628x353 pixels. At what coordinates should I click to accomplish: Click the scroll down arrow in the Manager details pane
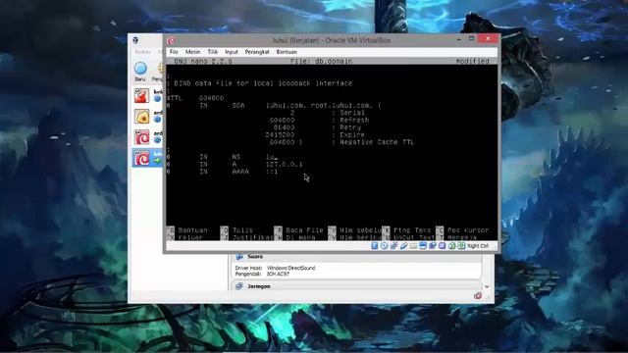point(487,286)
